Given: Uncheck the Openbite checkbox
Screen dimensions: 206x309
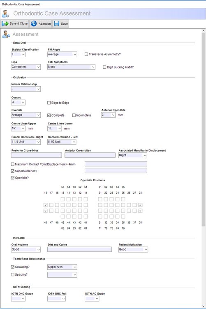Looking at the screenshot, I should pos(13,178).
